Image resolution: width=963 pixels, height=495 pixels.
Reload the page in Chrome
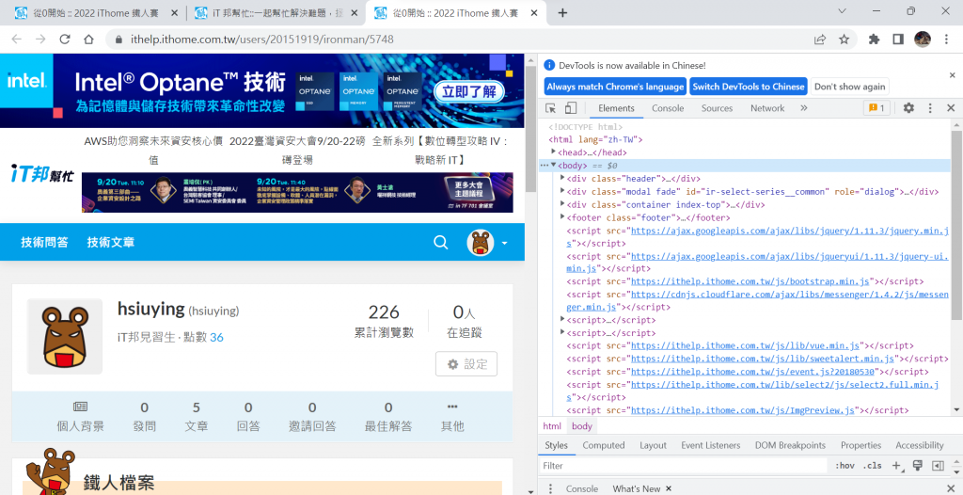pyautogui.click(x=65, y=40)
